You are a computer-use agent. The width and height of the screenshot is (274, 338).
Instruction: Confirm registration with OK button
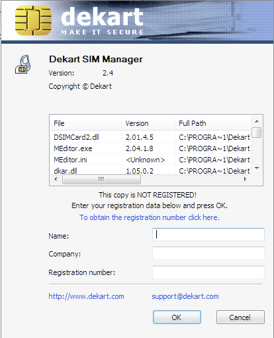177,317
